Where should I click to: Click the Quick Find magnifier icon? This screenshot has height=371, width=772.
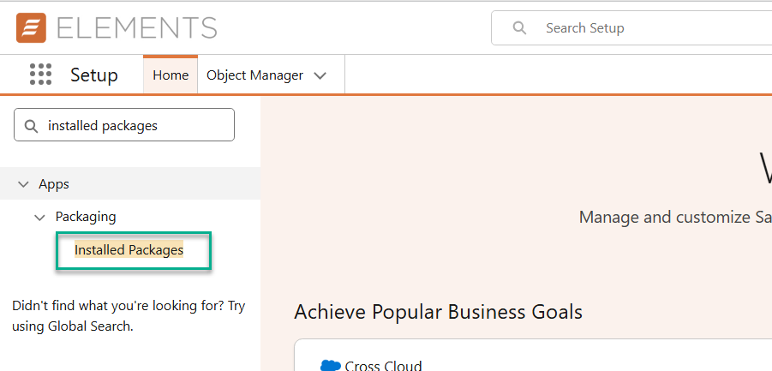(32, 126)
